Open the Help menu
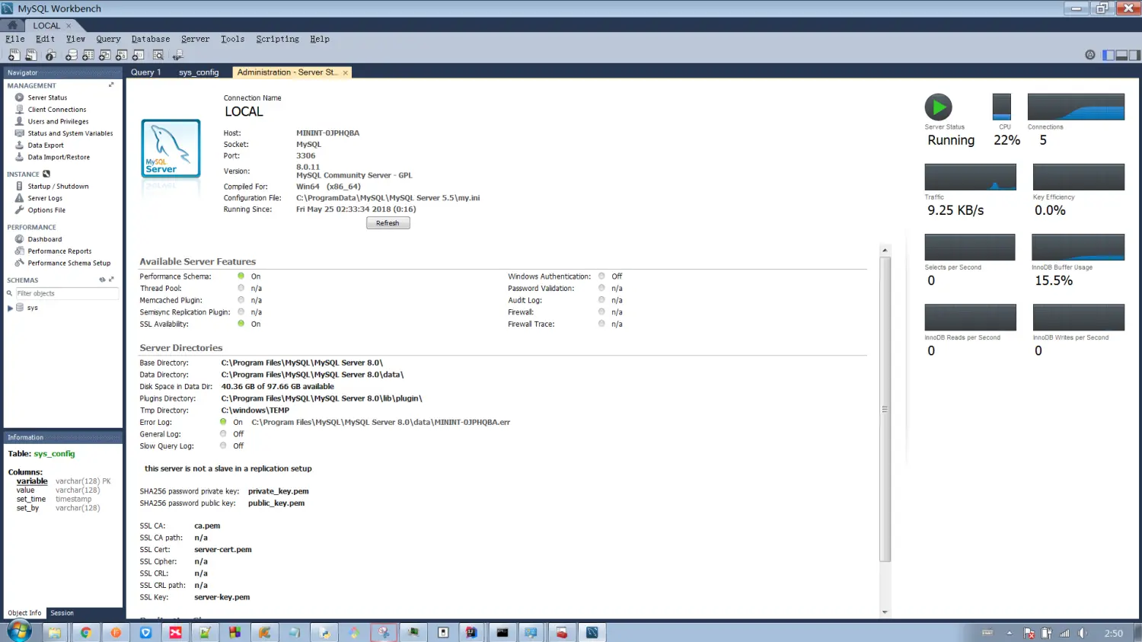The image size is (1142, 642). (x=320, y=39)
